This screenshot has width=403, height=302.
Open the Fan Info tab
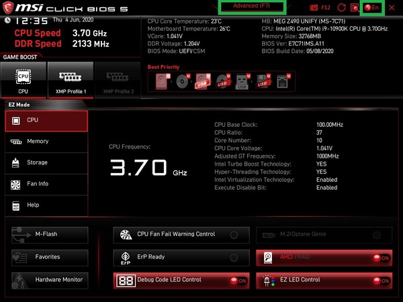pos(46,185)
